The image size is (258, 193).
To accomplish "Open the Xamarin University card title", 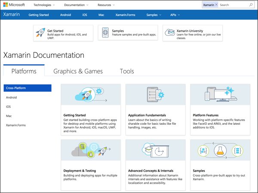I will pyautogui.click(x=190, y=31).
